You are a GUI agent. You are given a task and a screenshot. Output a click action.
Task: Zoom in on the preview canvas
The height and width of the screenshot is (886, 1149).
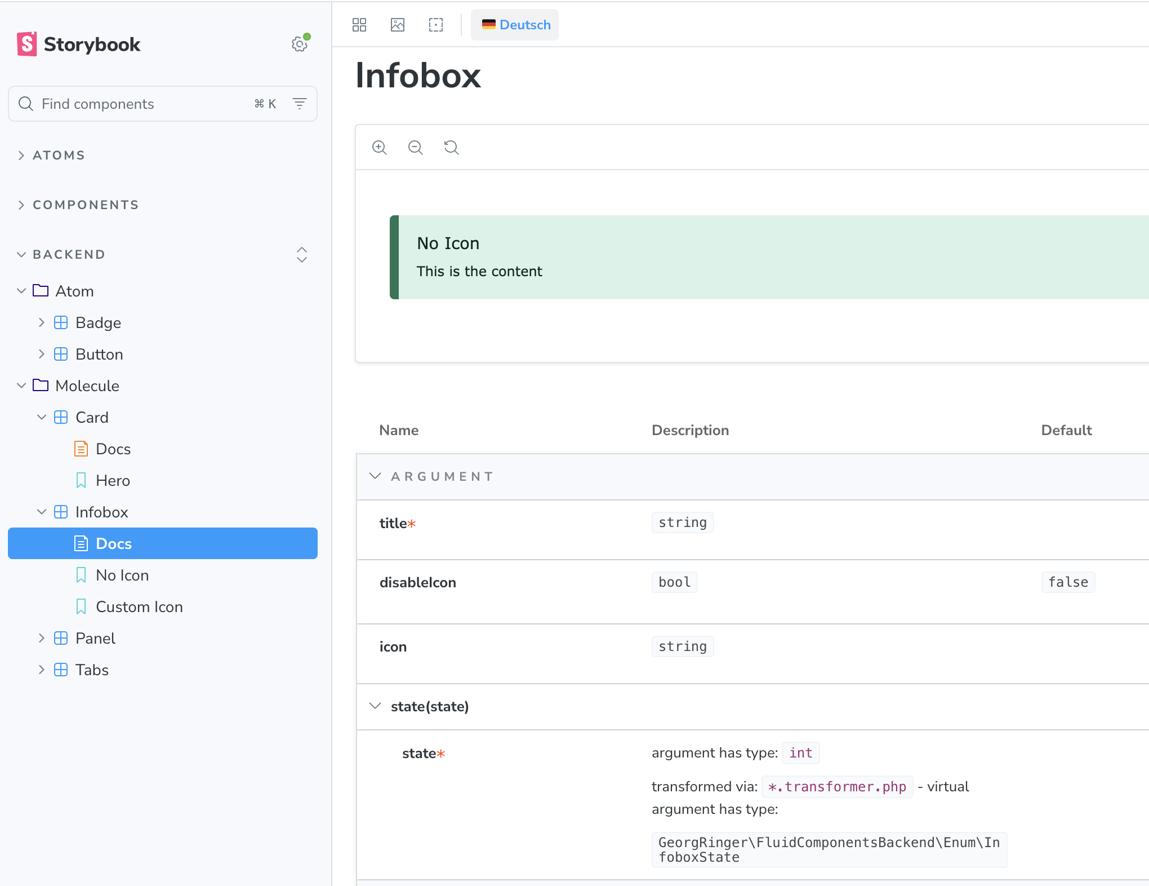(380, 148)
